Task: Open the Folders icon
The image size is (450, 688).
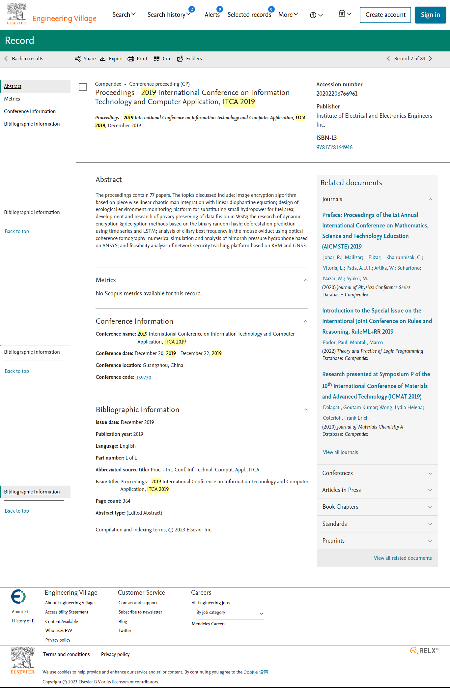Action: (180, 59)
